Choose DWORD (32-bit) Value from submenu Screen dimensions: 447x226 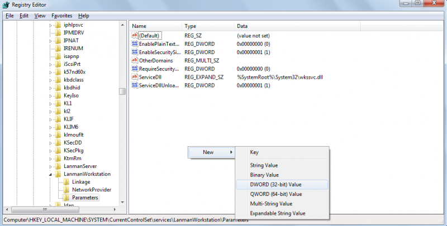tap(282, 185)
